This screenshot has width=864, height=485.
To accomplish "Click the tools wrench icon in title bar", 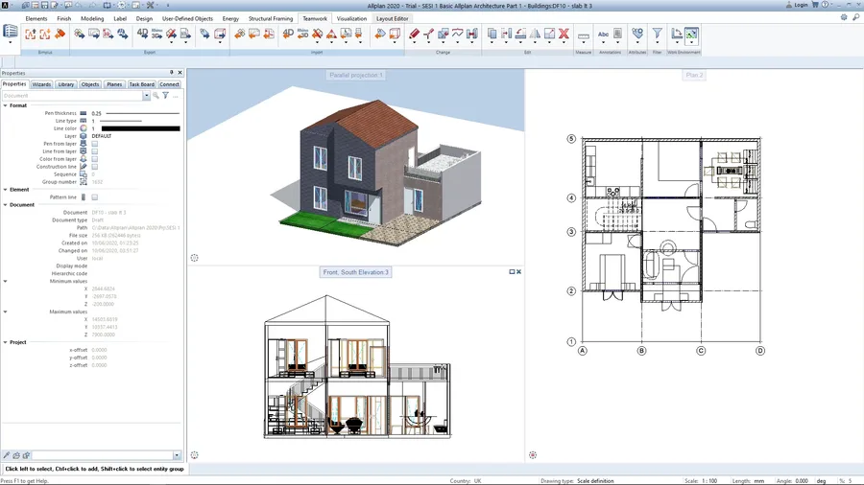I will [x=150, y=5].
